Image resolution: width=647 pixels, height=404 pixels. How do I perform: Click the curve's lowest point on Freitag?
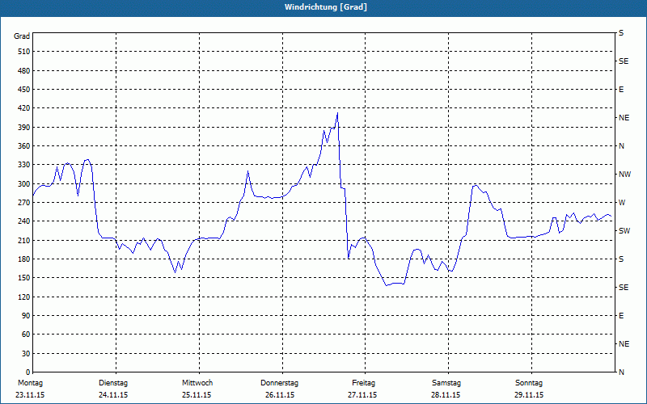point(387,285)
